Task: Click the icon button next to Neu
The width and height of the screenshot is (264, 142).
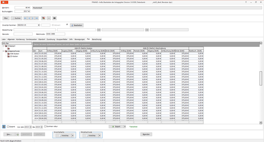Action: [x=17, y=134]
